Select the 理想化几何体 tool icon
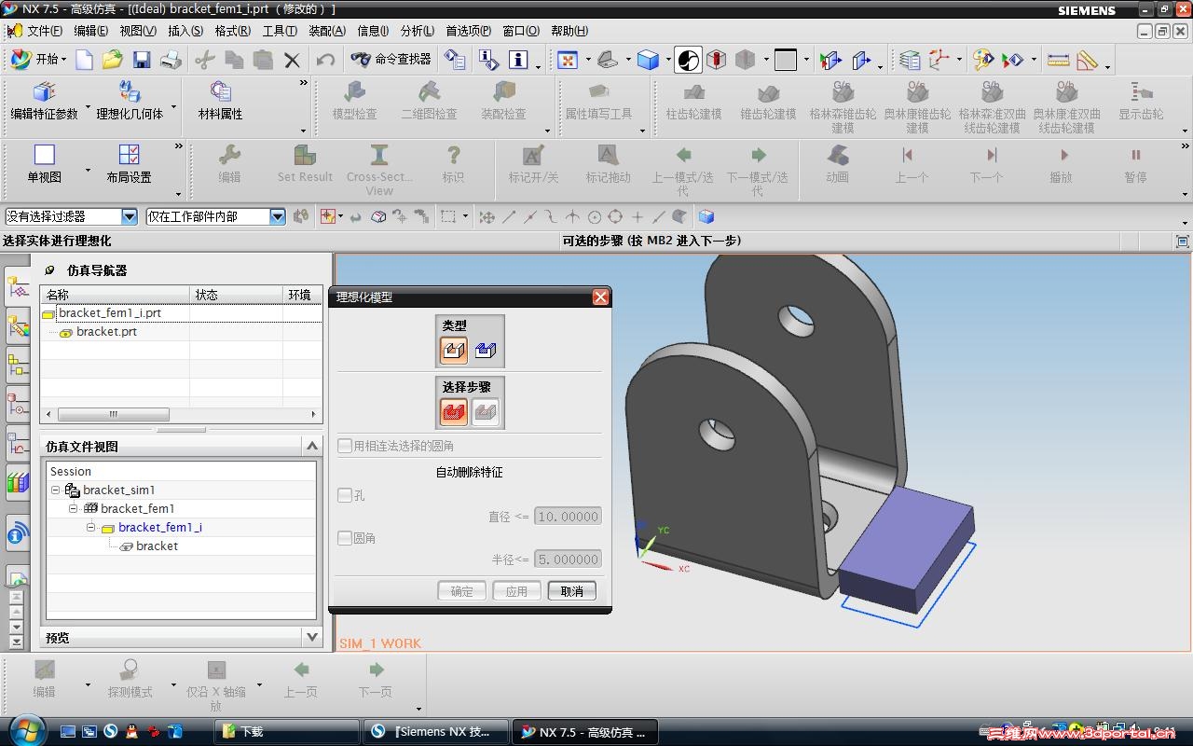Screen dimensions: 1193x746 point(130,92)
